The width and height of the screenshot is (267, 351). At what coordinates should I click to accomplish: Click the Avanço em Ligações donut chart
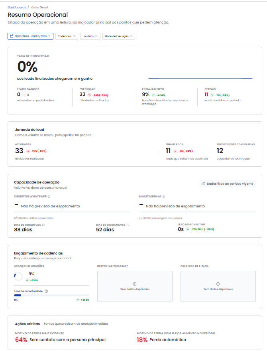(x=18, y=276)
